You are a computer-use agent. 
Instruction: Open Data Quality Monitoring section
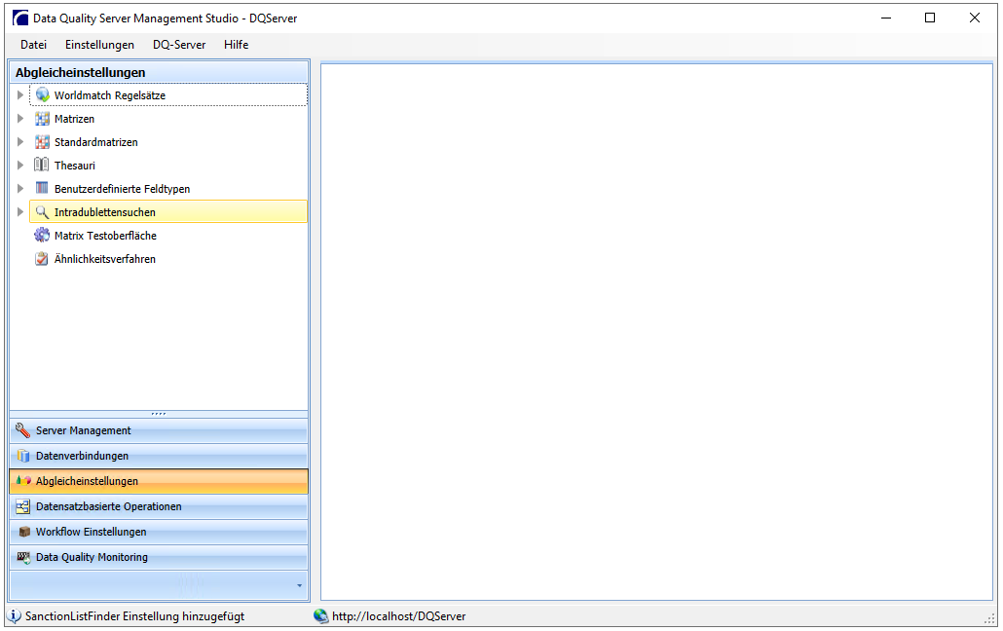coord(159,557)
